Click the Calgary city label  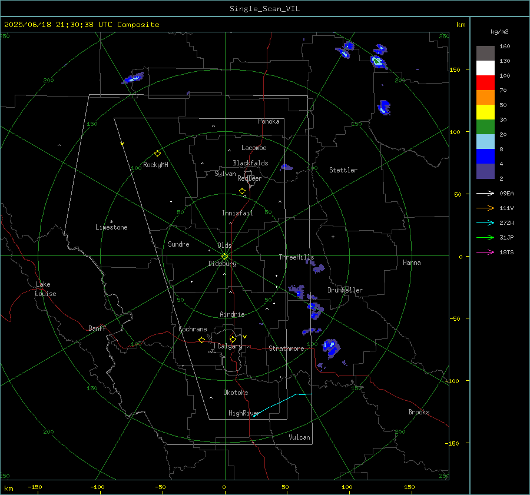(230, 346)
